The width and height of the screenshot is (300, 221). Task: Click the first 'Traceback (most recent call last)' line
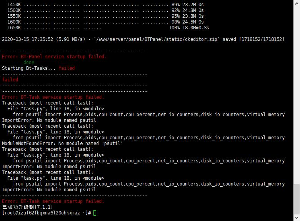click(48, 103)
